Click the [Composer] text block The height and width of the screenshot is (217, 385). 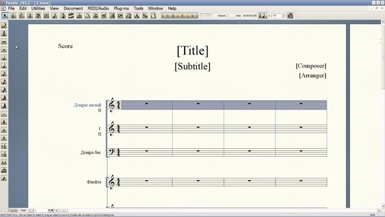point(311,66)
